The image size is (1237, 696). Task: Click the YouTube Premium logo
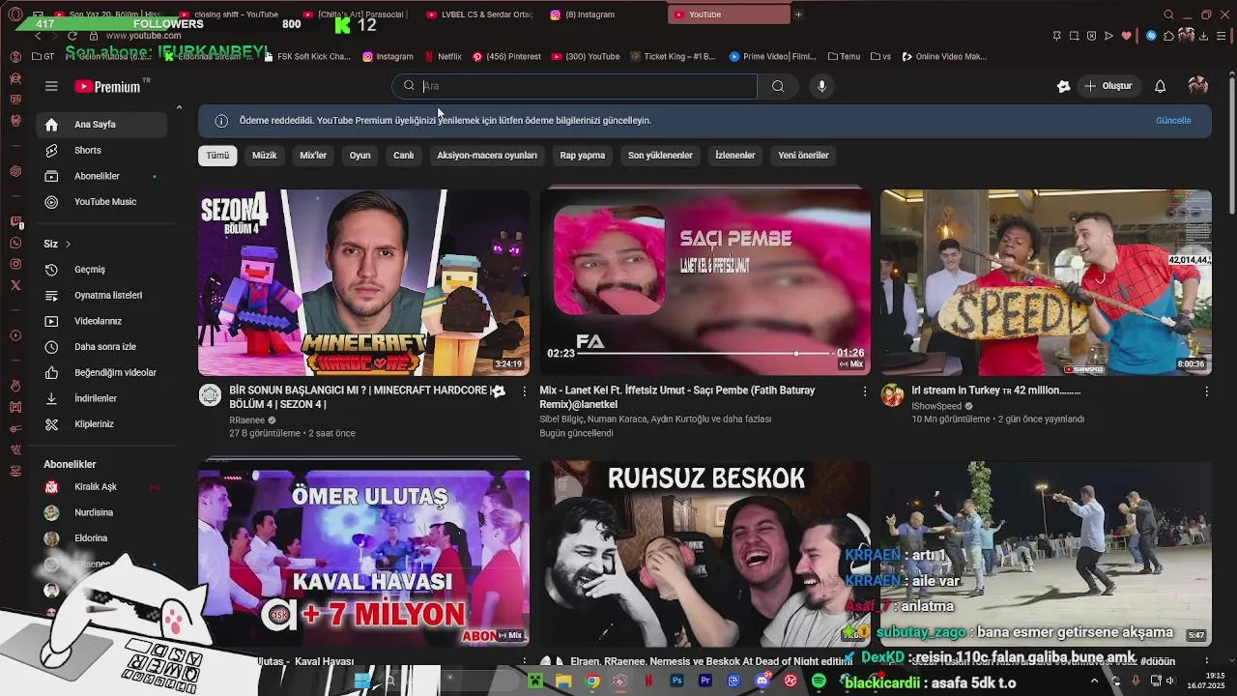(108, 86)
